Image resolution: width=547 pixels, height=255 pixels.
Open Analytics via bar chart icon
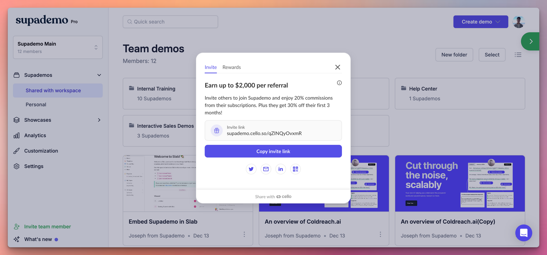click(x=17, y=136)
